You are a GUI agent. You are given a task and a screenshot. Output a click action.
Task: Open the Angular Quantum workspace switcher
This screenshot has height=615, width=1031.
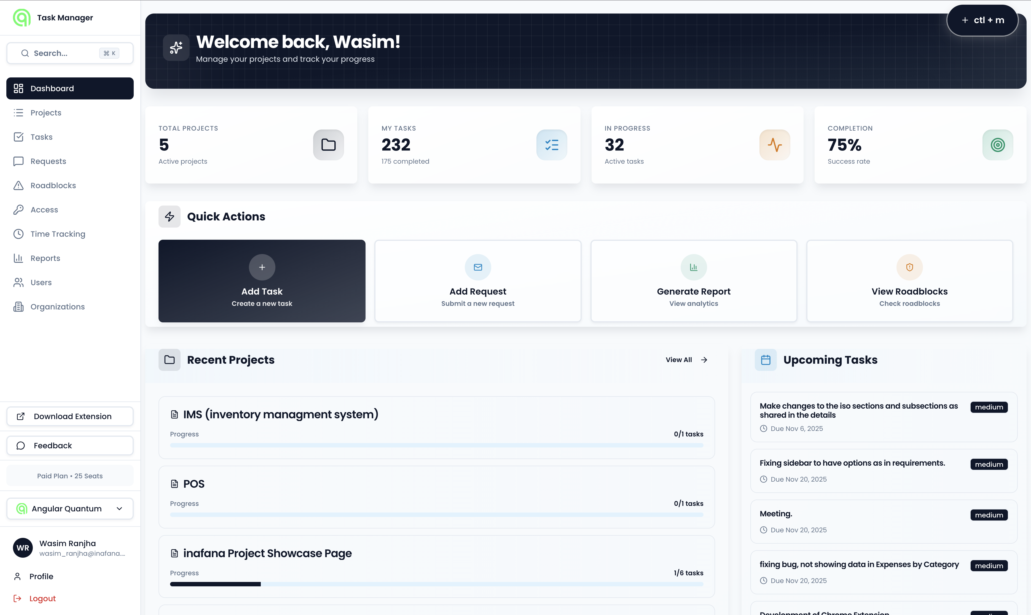(69, 508)
